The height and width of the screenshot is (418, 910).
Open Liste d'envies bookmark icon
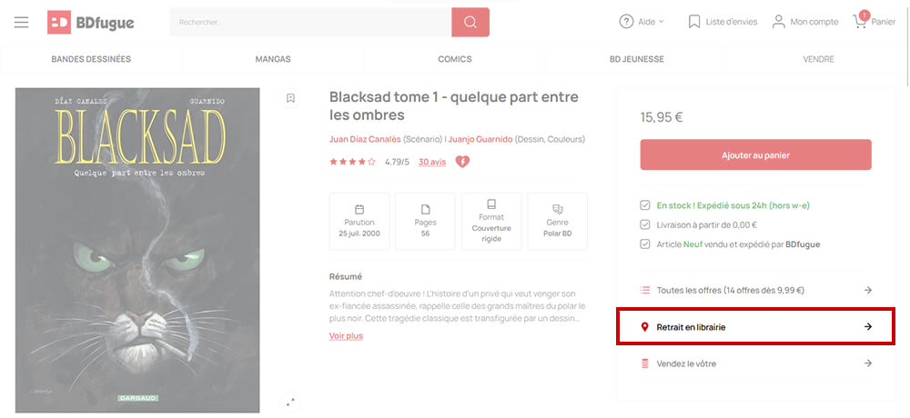(x=694, y=22)
